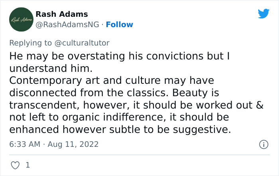Click the "Replying to" label text
Image resolution: width=279 pixels, height=176 pixels.
coord(30,43)
